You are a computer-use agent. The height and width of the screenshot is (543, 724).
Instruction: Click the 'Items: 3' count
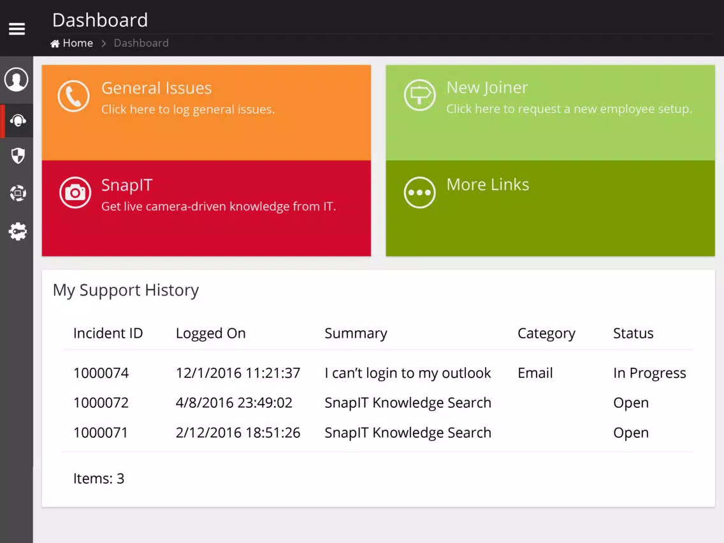(99, 479)
